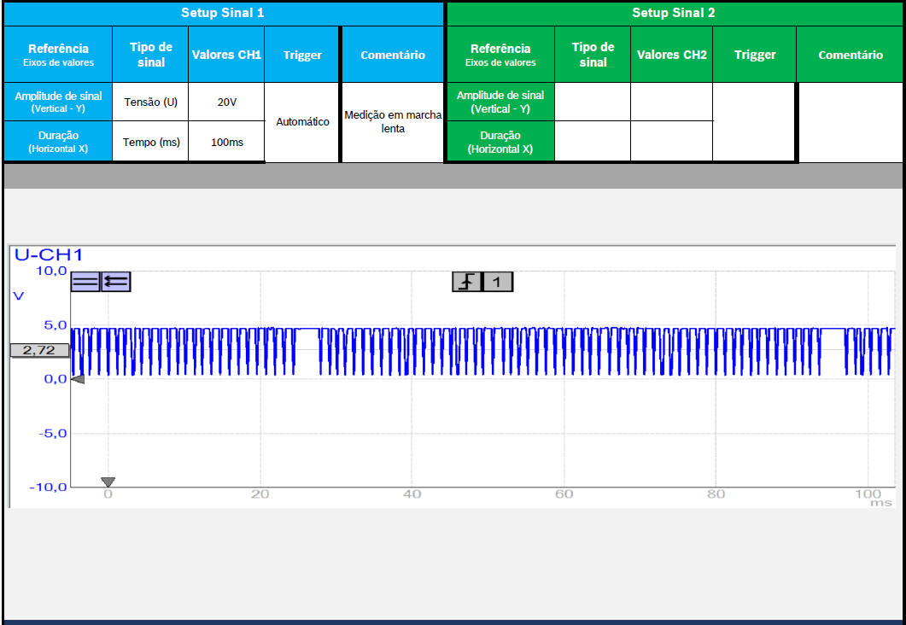Click the Duração label under Setup Sinal 2
This screenshot has height=625, width=906.
tap(500, 142)
